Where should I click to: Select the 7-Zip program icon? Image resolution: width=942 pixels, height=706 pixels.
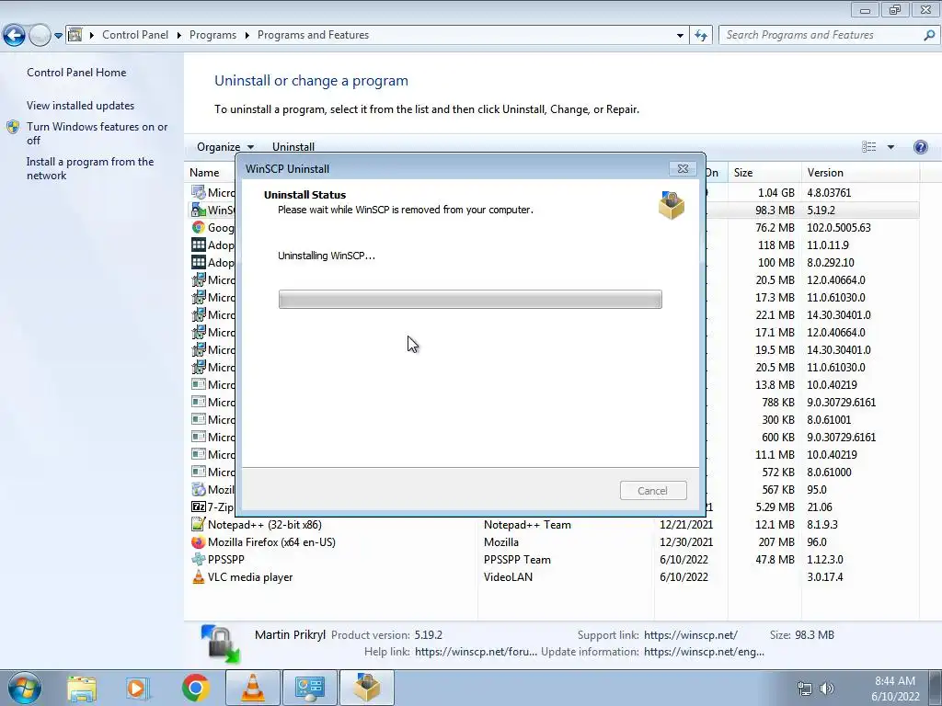pos(199,507)
